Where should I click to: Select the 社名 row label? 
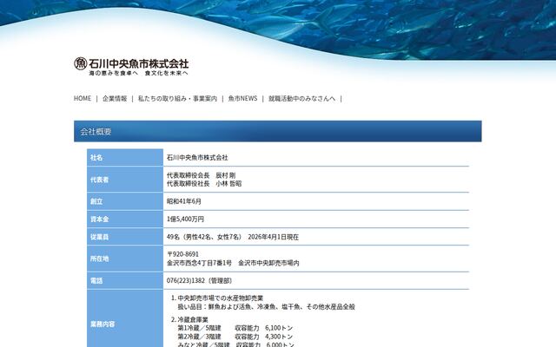coord(96,158)
